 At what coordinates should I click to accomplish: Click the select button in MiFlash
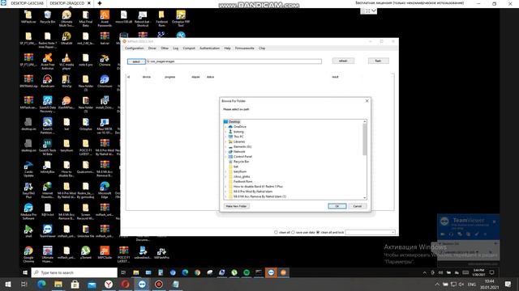point(136,61)
